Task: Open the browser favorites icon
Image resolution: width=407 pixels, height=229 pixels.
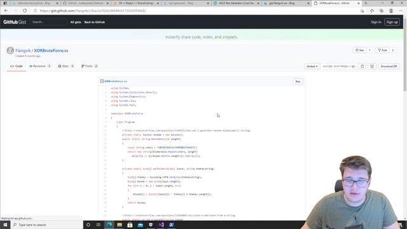Action: pyautogui.click(x=372, y=11)
